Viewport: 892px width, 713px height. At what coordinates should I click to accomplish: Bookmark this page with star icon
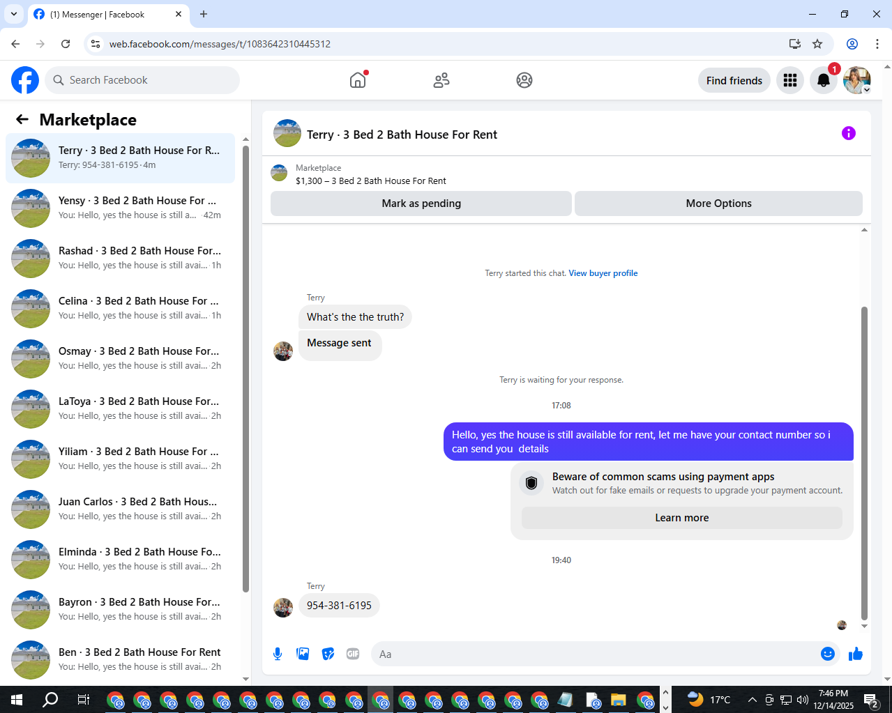point(817,44)
